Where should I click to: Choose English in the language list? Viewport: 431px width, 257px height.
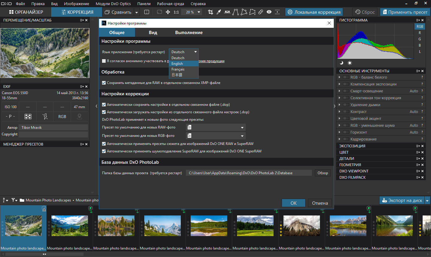[x=184, y=64]
